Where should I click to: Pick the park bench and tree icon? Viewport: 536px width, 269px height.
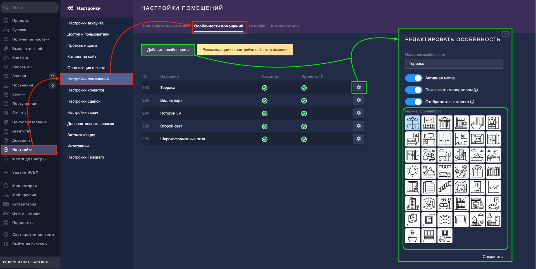pos(445,155)
